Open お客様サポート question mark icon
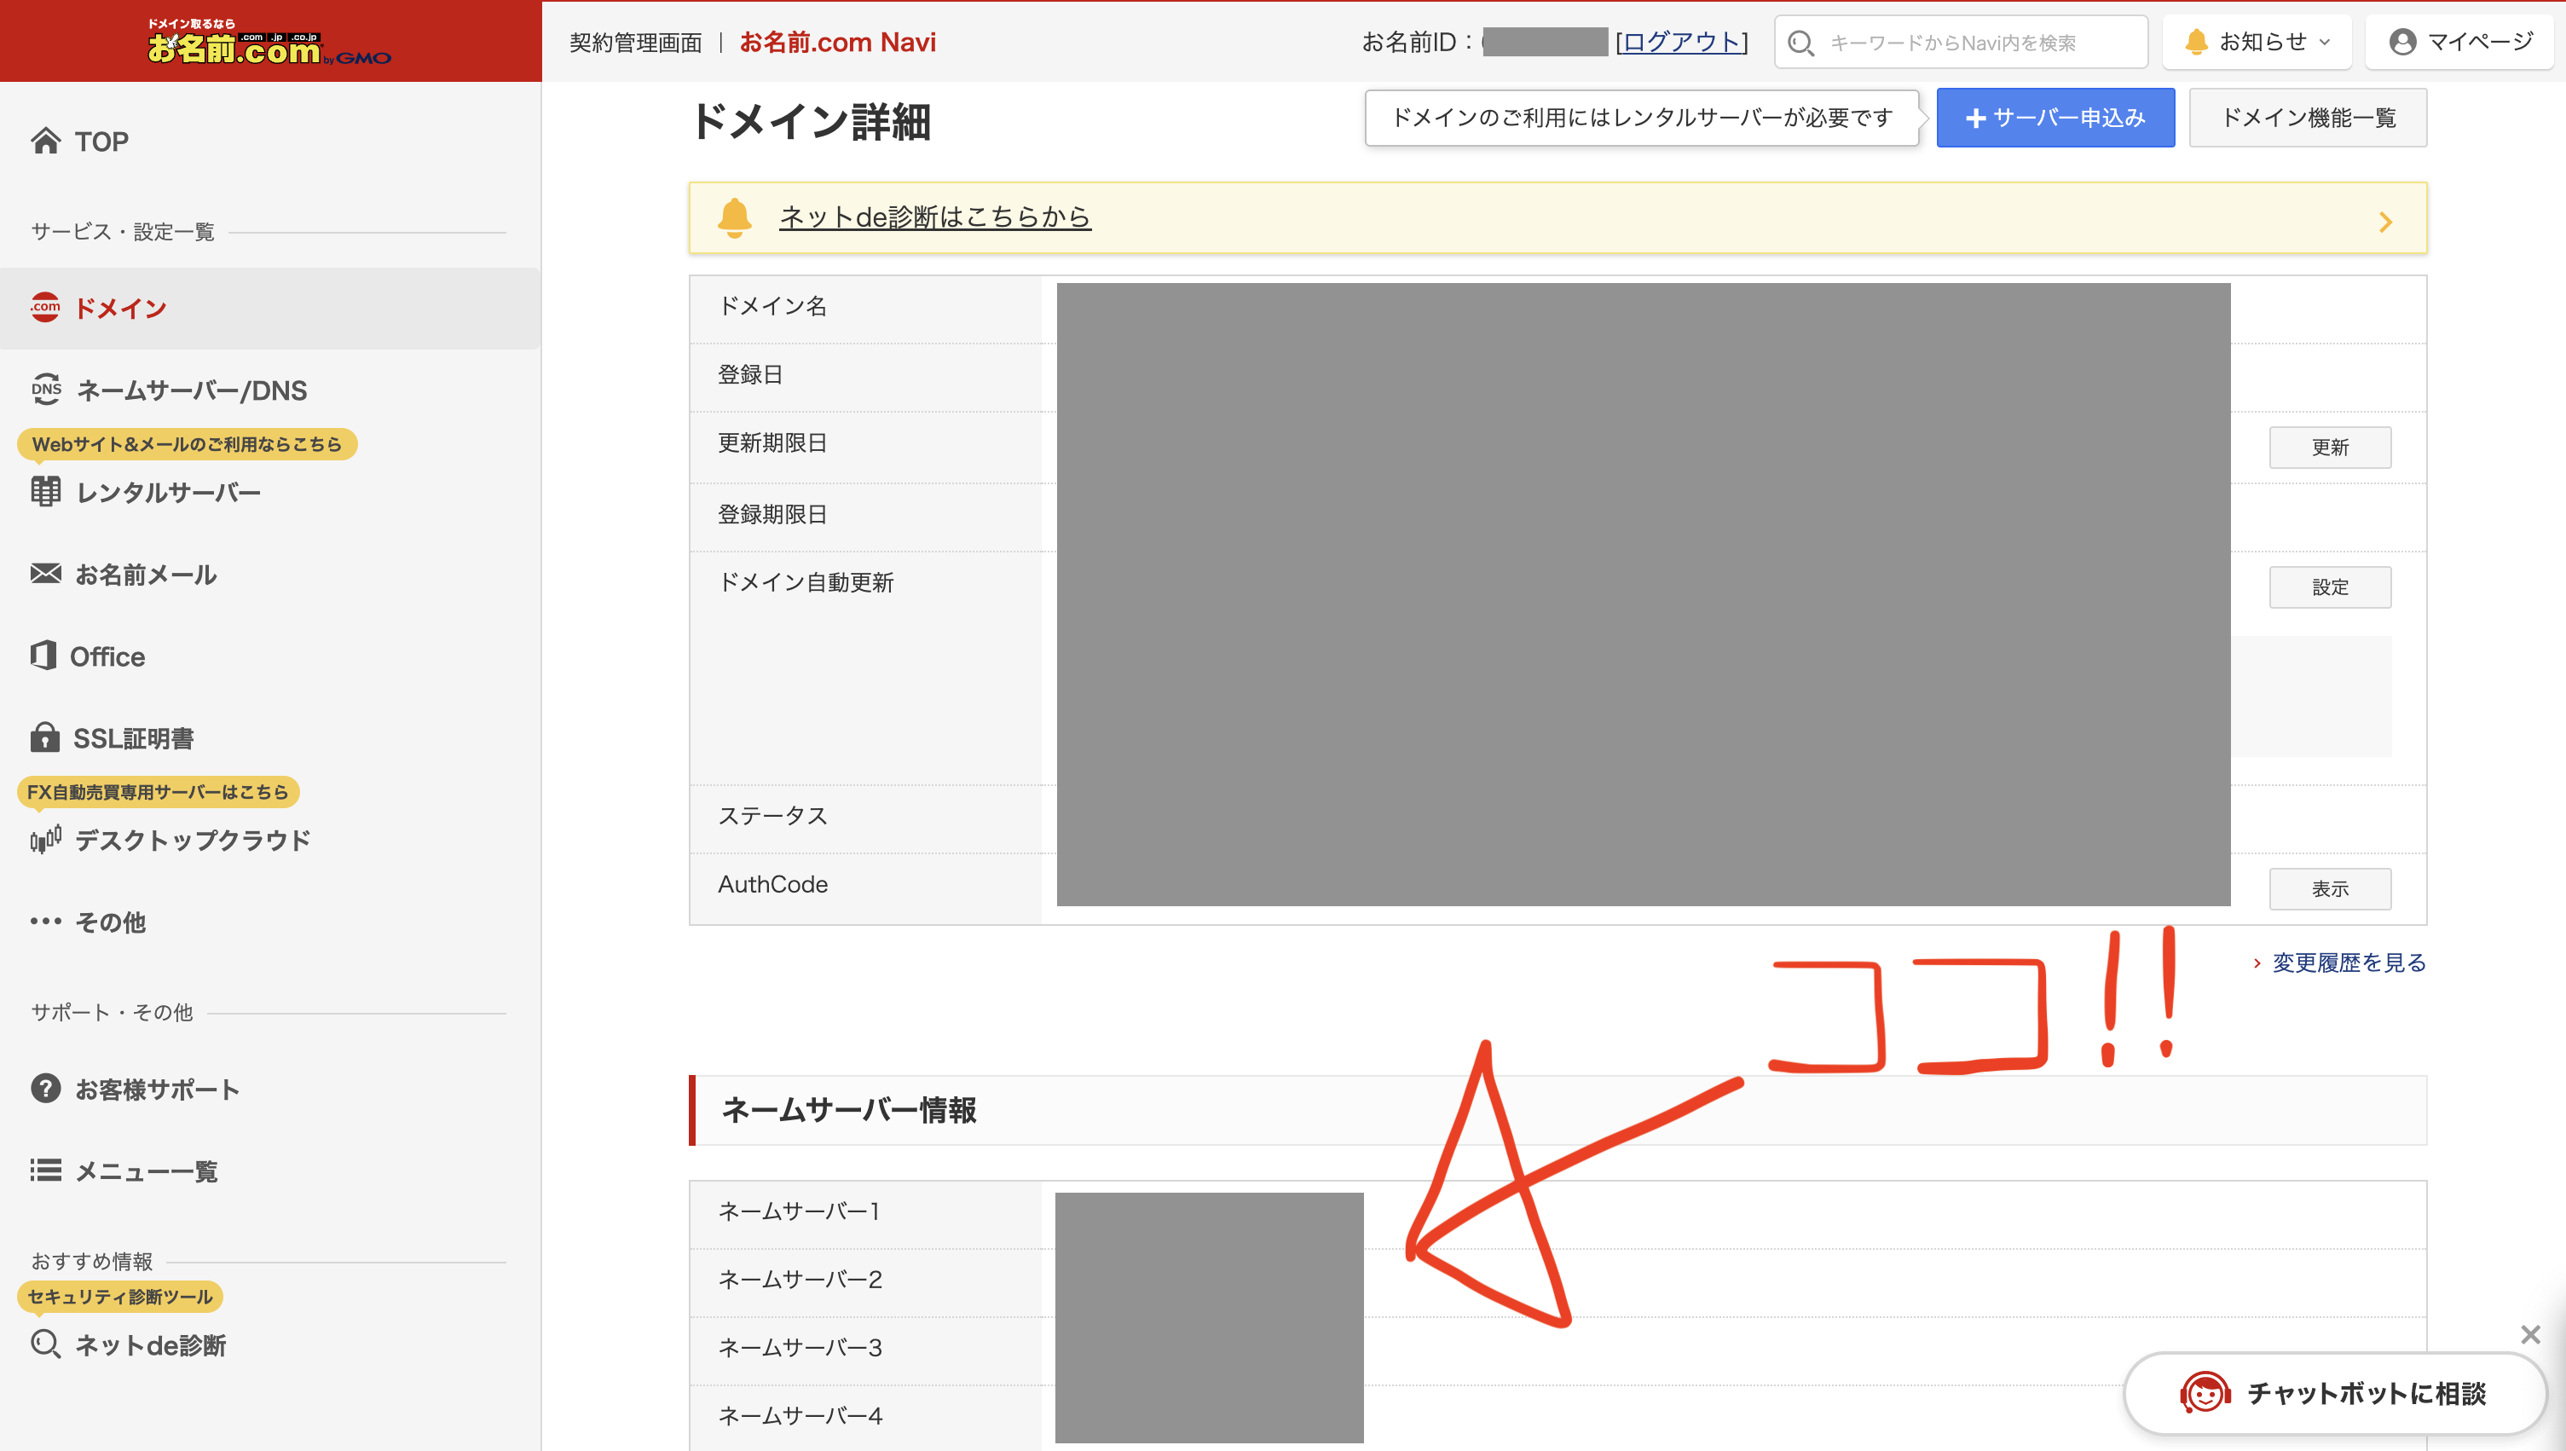The height and width of the screenshot is (1451, 2566). pos(45,1088)
